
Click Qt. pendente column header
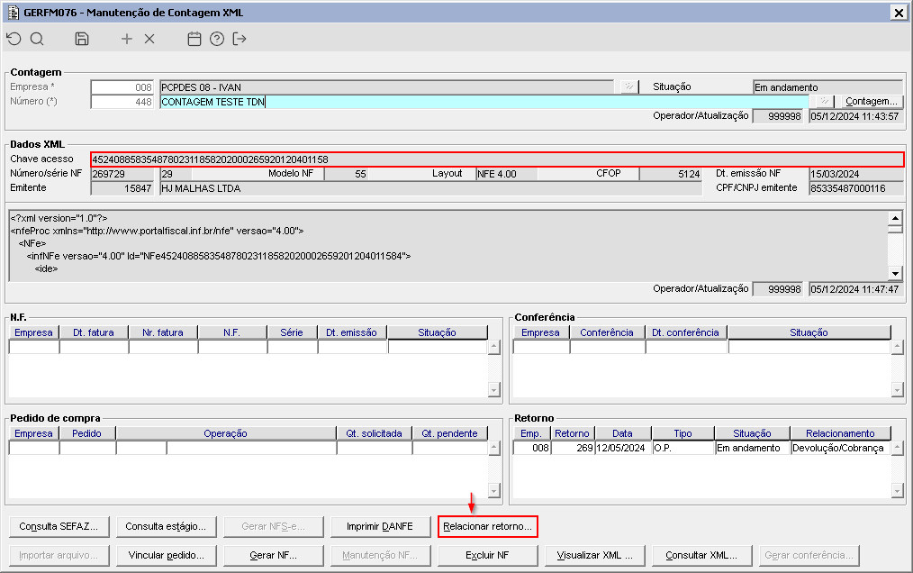(450, 433)
